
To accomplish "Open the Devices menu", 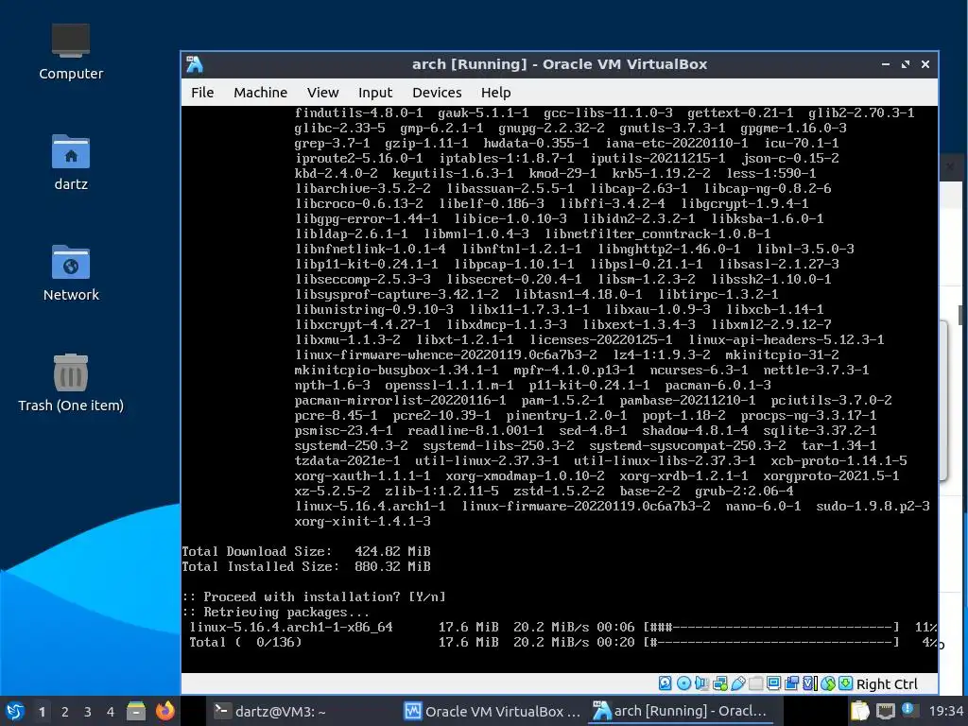I will [437, 93].
